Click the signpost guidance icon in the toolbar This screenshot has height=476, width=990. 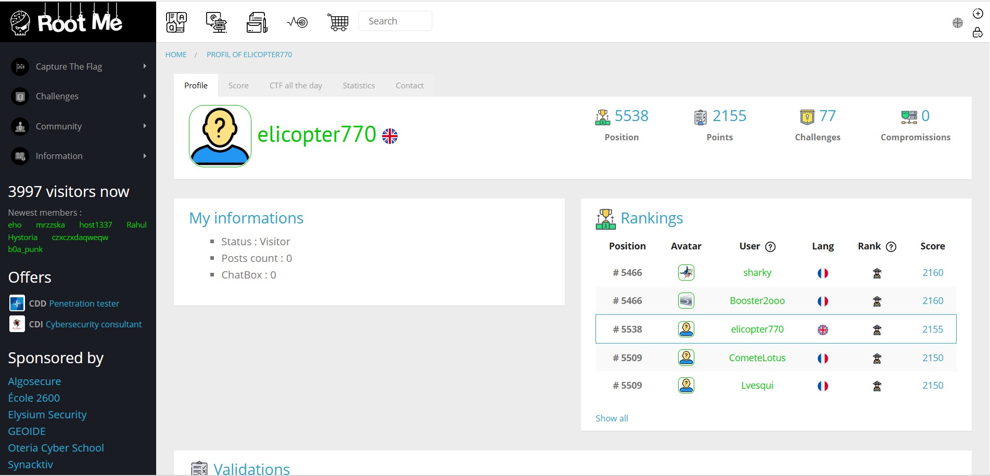[x=217, y=21]
